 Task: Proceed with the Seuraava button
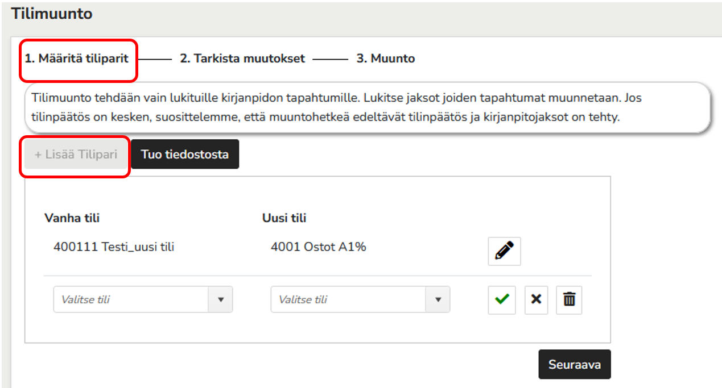[x=575, y=365]
